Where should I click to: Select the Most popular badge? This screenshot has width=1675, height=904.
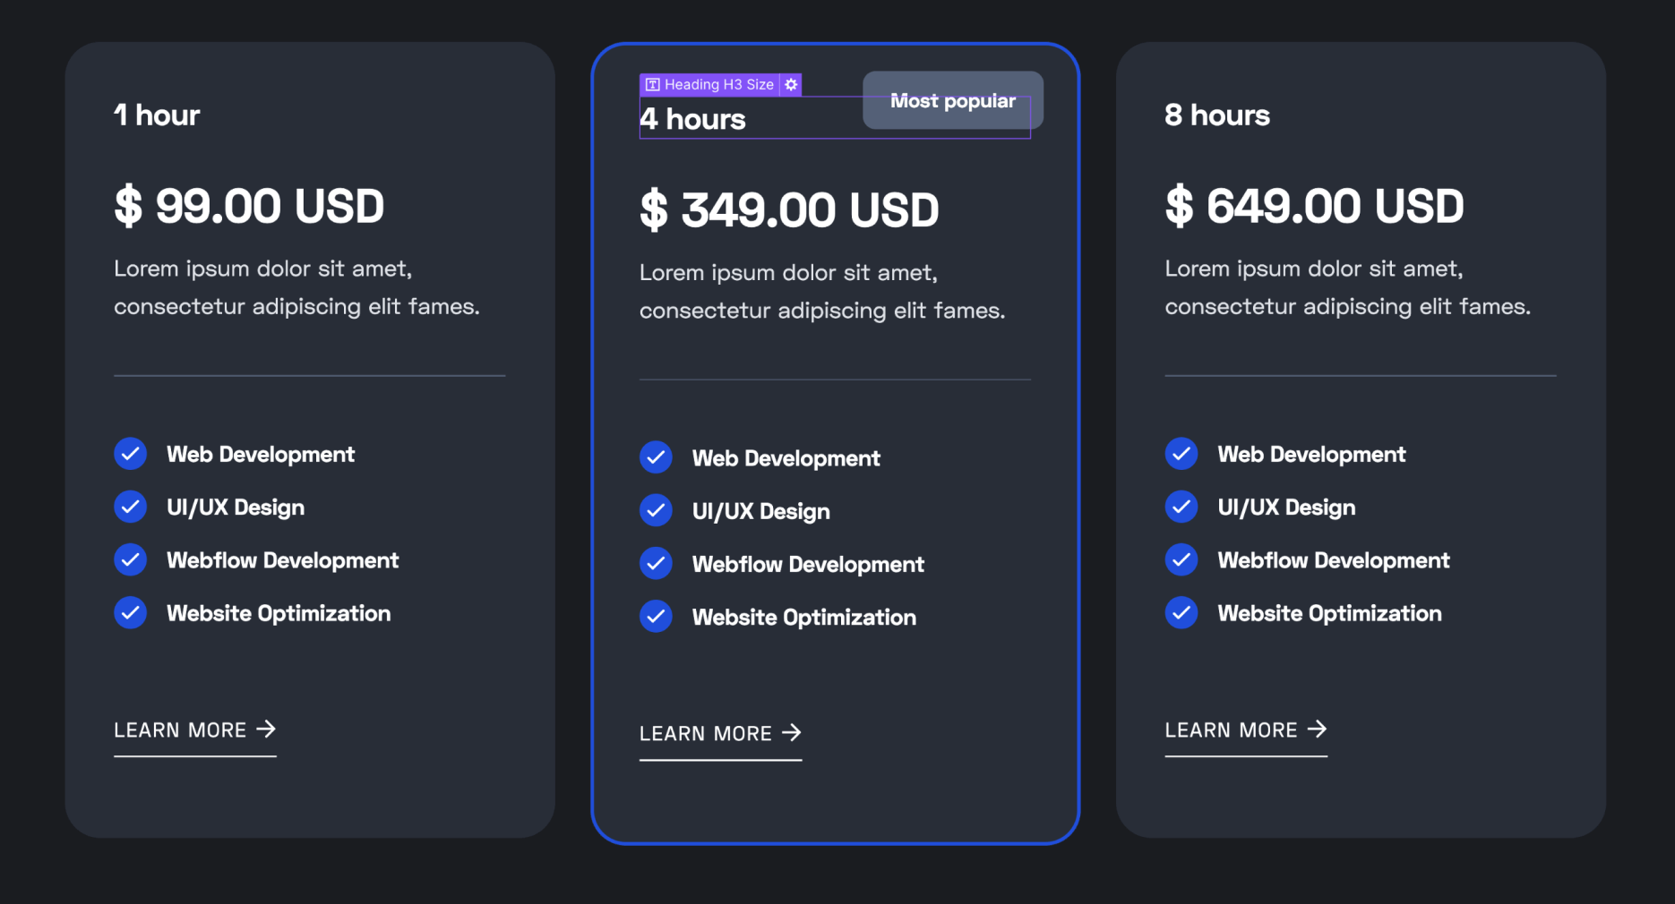click(x=952, y=100)
